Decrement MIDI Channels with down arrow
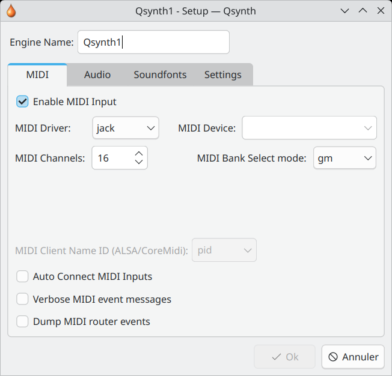The image size is (392, 376). click(x=139, y=162)
